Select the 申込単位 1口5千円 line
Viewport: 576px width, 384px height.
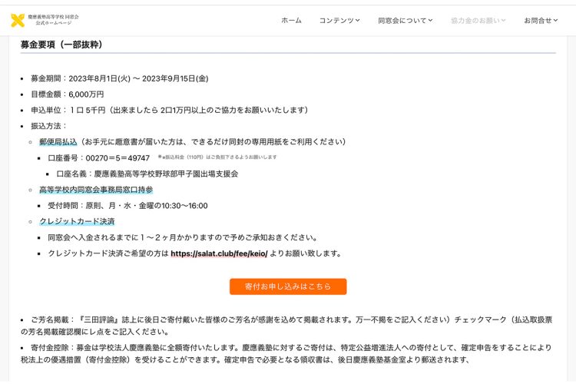click(170, 111)
